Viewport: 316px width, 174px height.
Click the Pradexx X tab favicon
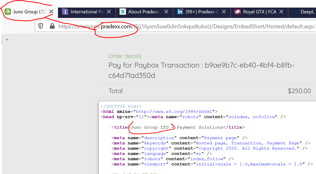click(x=123, y=12)
